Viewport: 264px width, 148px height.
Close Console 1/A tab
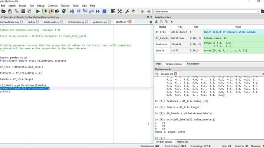pyautogui.click(x=175, y=74)
